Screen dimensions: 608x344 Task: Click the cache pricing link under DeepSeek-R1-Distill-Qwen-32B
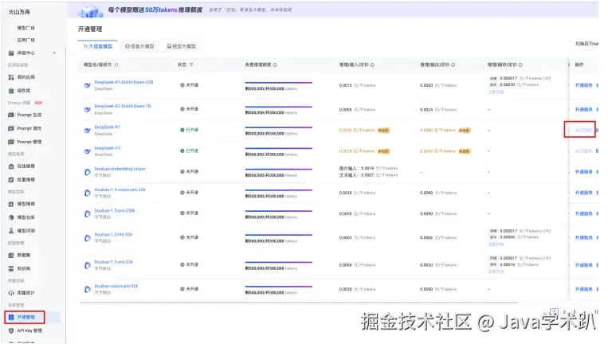[x=496, y=92]
